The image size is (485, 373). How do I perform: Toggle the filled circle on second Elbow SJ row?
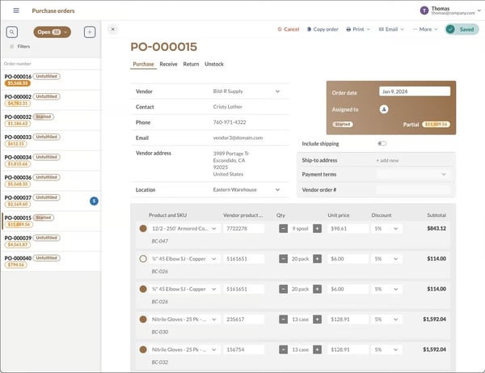tap(143, 289)
